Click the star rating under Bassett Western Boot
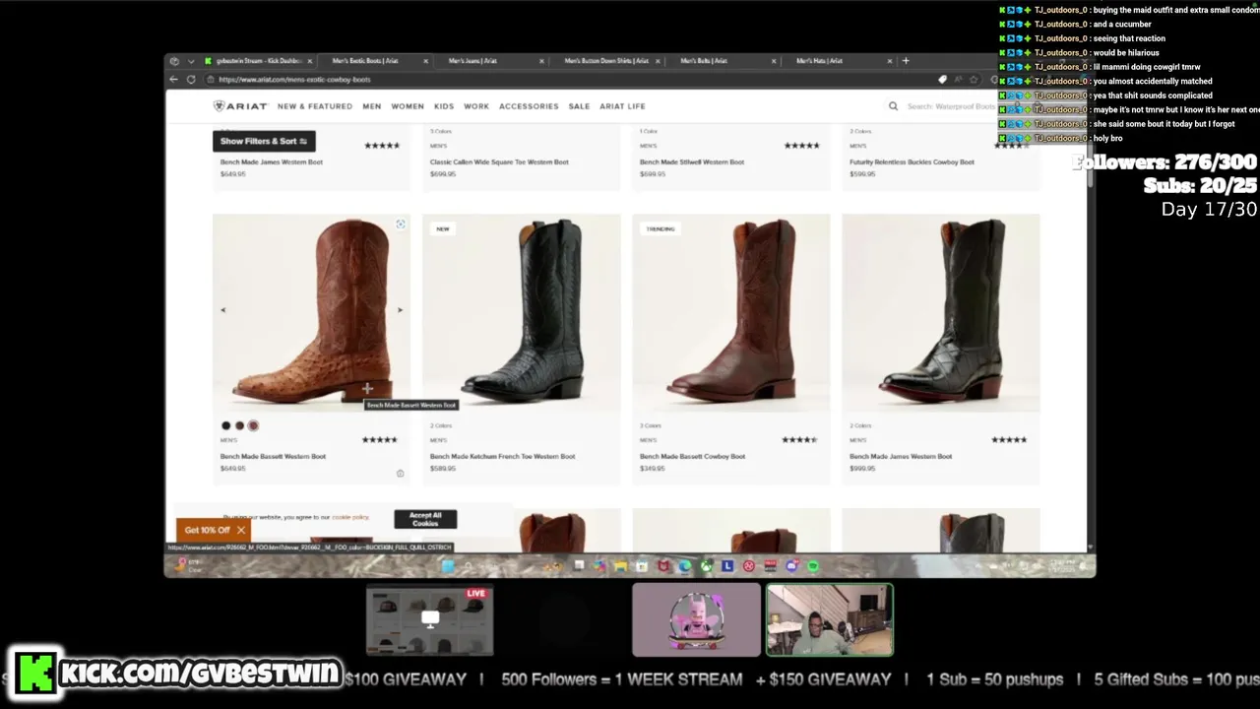1260x709 pixels. (380, 440)
